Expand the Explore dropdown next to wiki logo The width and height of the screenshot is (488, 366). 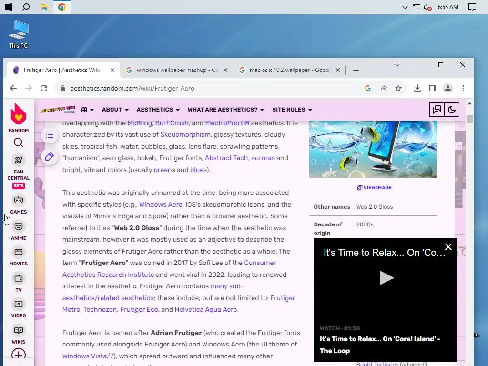click(88, 110)
